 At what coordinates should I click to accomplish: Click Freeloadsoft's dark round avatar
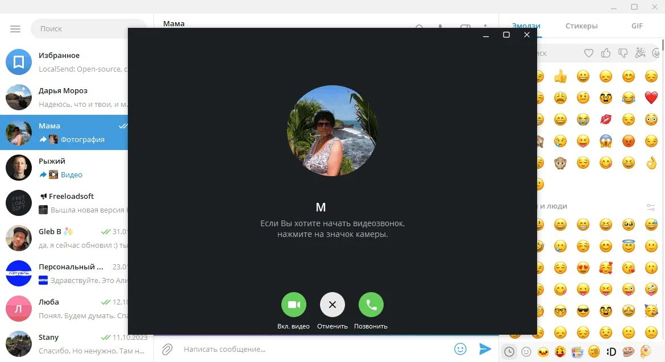coord(19,203)
